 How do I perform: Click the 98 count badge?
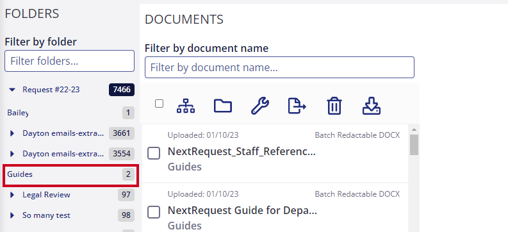click(126, 215)
